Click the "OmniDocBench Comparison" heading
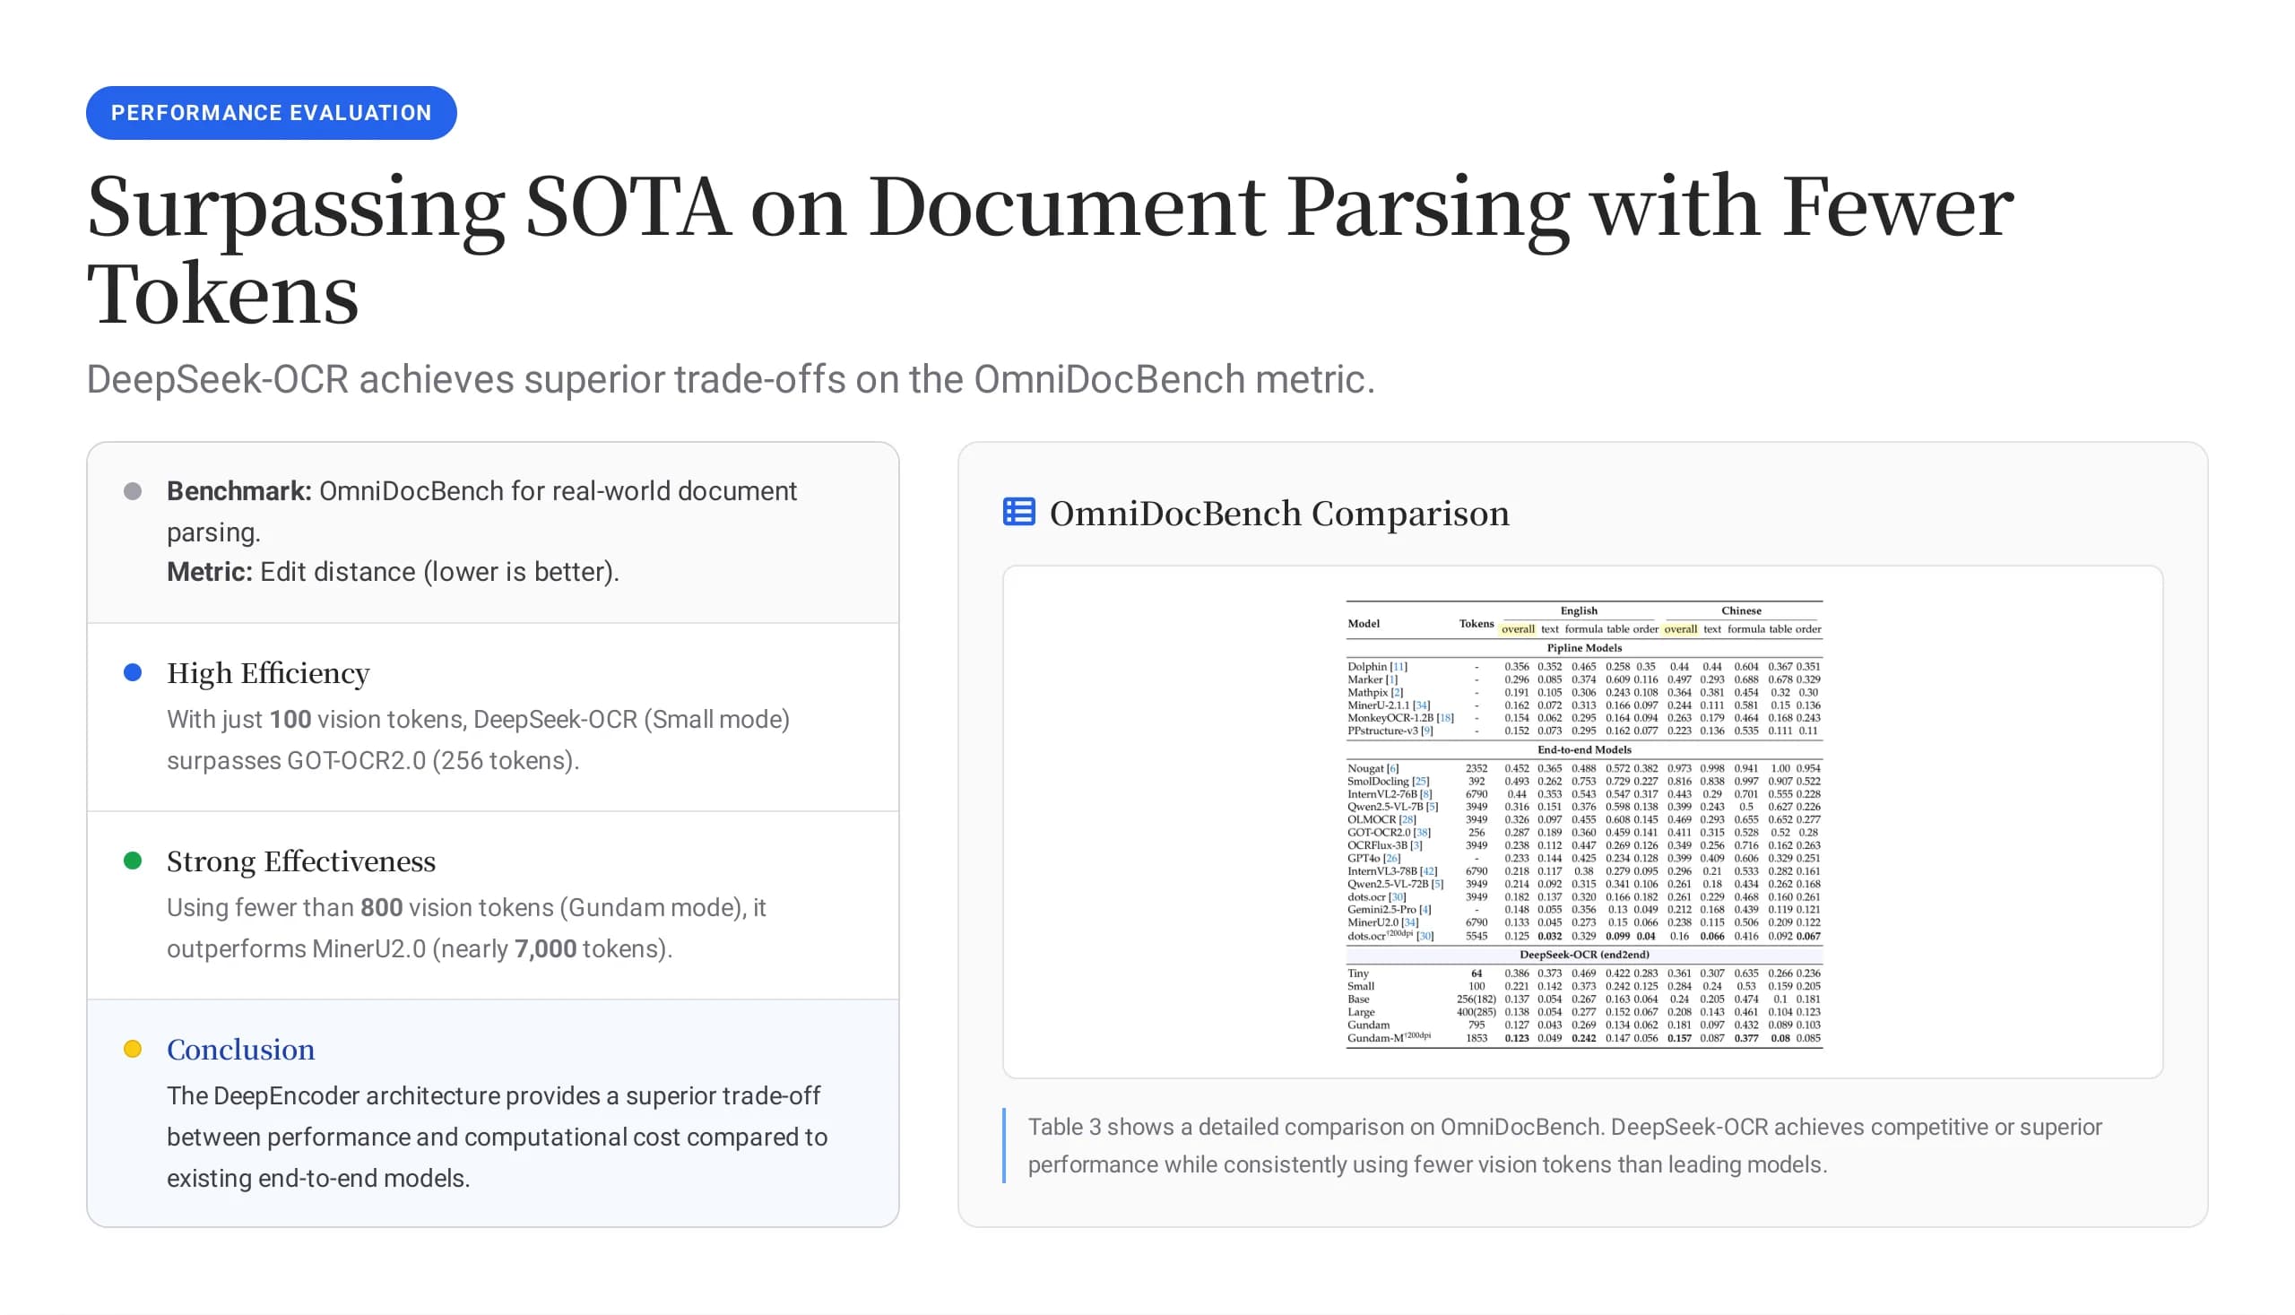Image resolution: width=2295 pixels, height=1315 pixels. 1279,514
